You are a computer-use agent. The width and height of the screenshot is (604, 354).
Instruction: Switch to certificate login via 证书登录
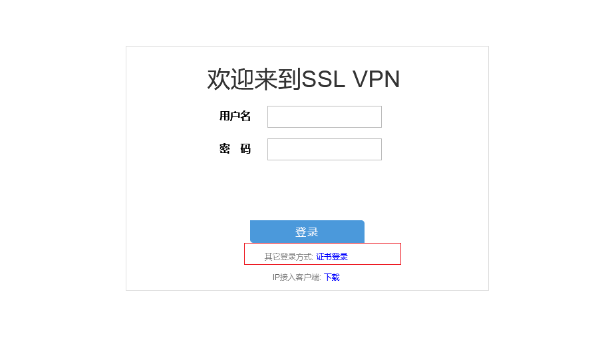[332, 257]
